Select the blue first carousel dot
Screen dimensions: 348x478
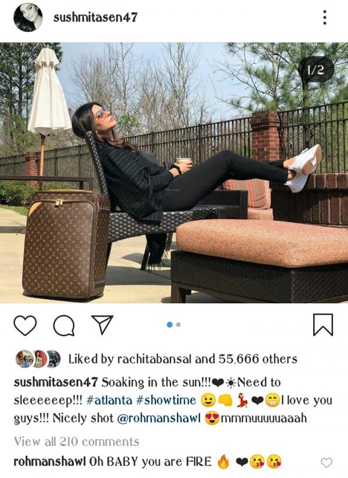click(169, 325)
